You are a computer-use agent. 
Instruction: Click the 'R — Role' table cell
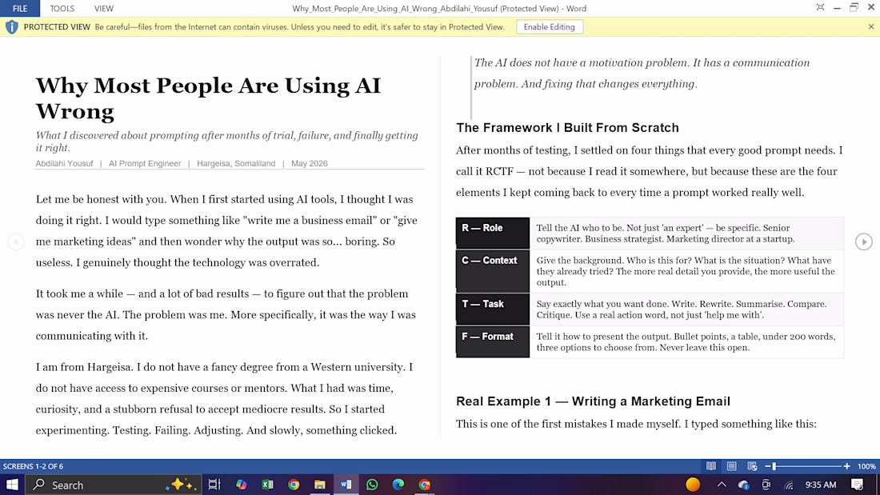tap(493, 233)
